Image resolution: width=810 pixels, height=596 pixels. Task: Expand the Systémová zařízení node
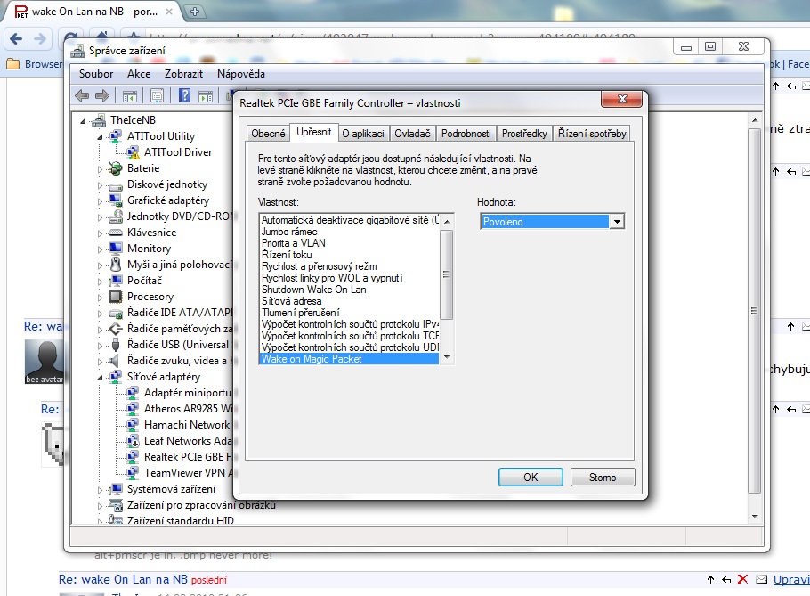101,489
